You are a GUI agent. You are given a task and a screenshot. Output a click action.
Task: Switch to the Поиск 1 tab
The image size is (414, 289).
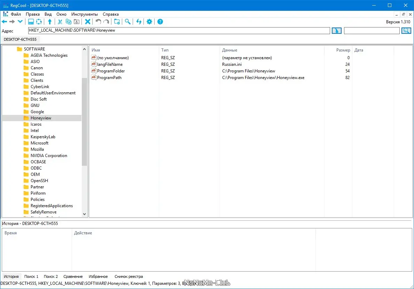click(31, 276)
